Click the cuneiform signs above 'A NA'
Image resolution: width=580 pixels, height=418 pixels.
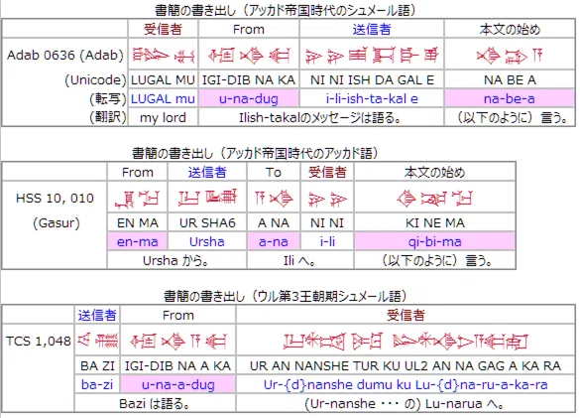[274, 199]
